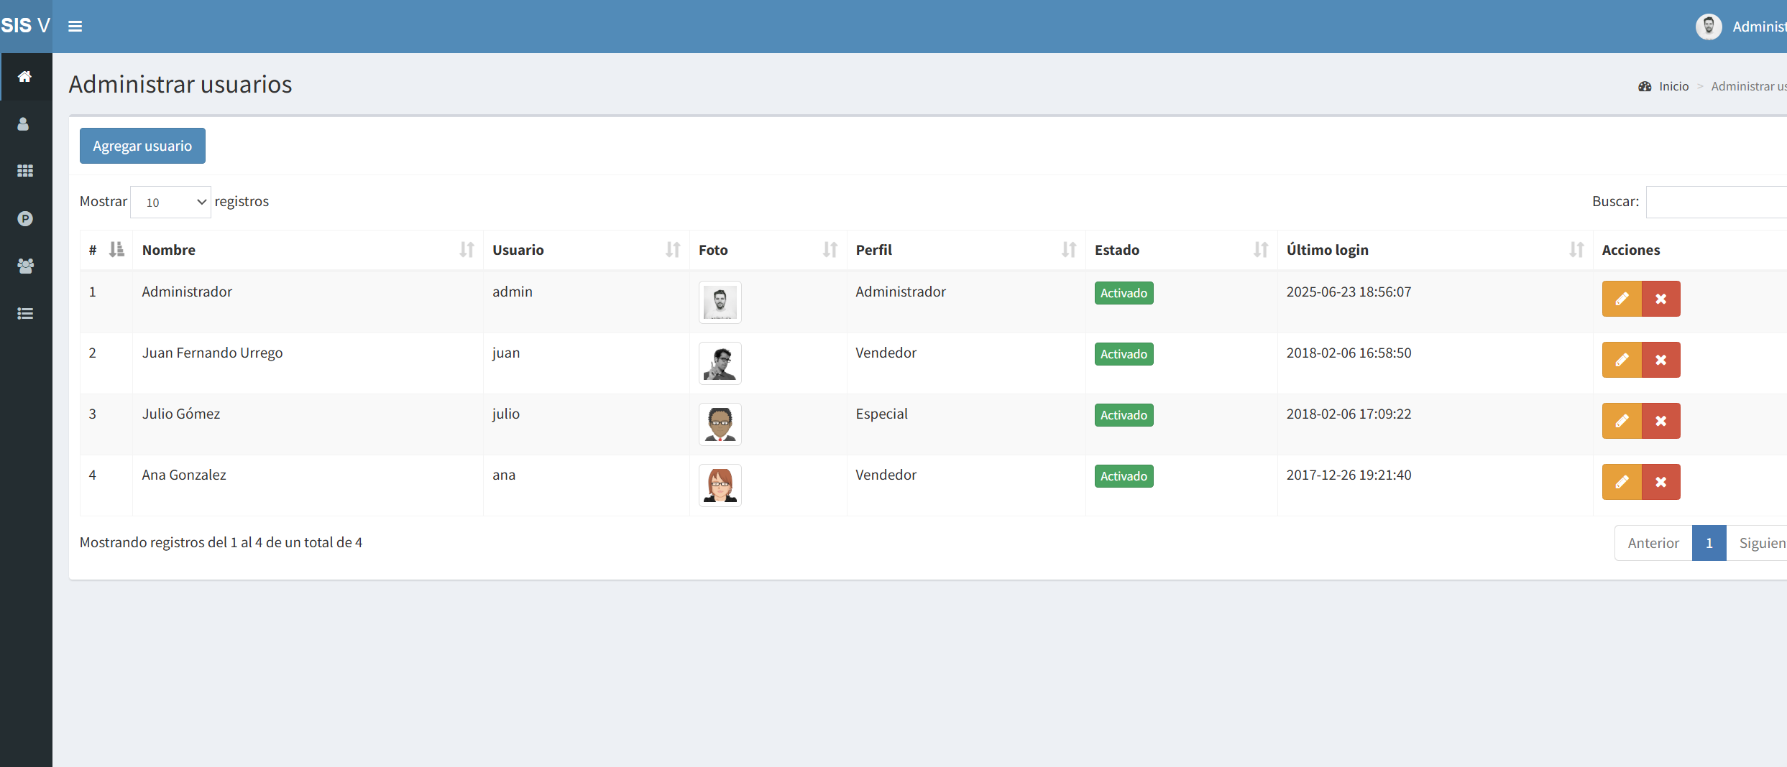Toggle Activado status for Juan Fernando Urrego
The width and height of the screenshot is (1787, 767).
click(x=1124, y=354)
